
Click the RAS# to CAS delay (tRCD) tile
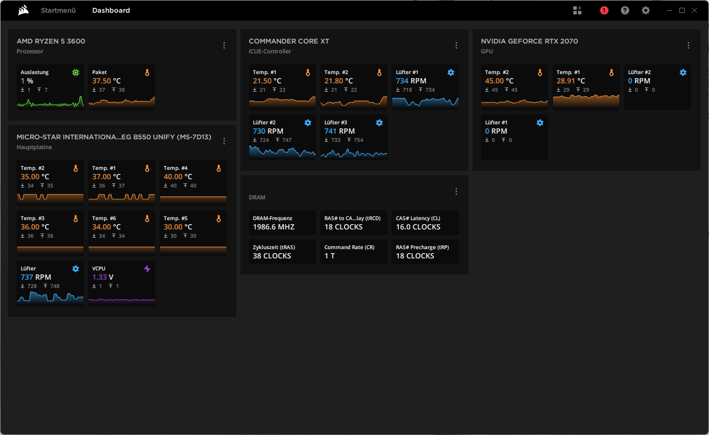[x=354, y=223]
